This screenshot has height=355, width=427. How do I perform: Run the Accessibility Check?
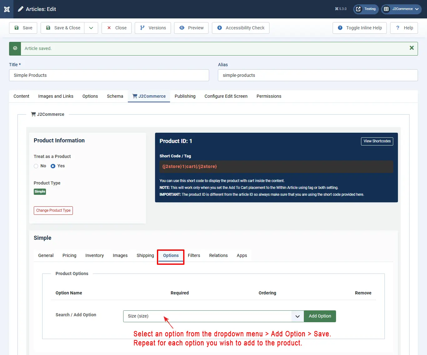241,28
